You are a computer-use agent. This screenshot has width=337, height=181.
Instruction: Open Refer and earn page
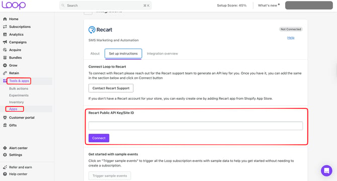click(x=21, y=167)
